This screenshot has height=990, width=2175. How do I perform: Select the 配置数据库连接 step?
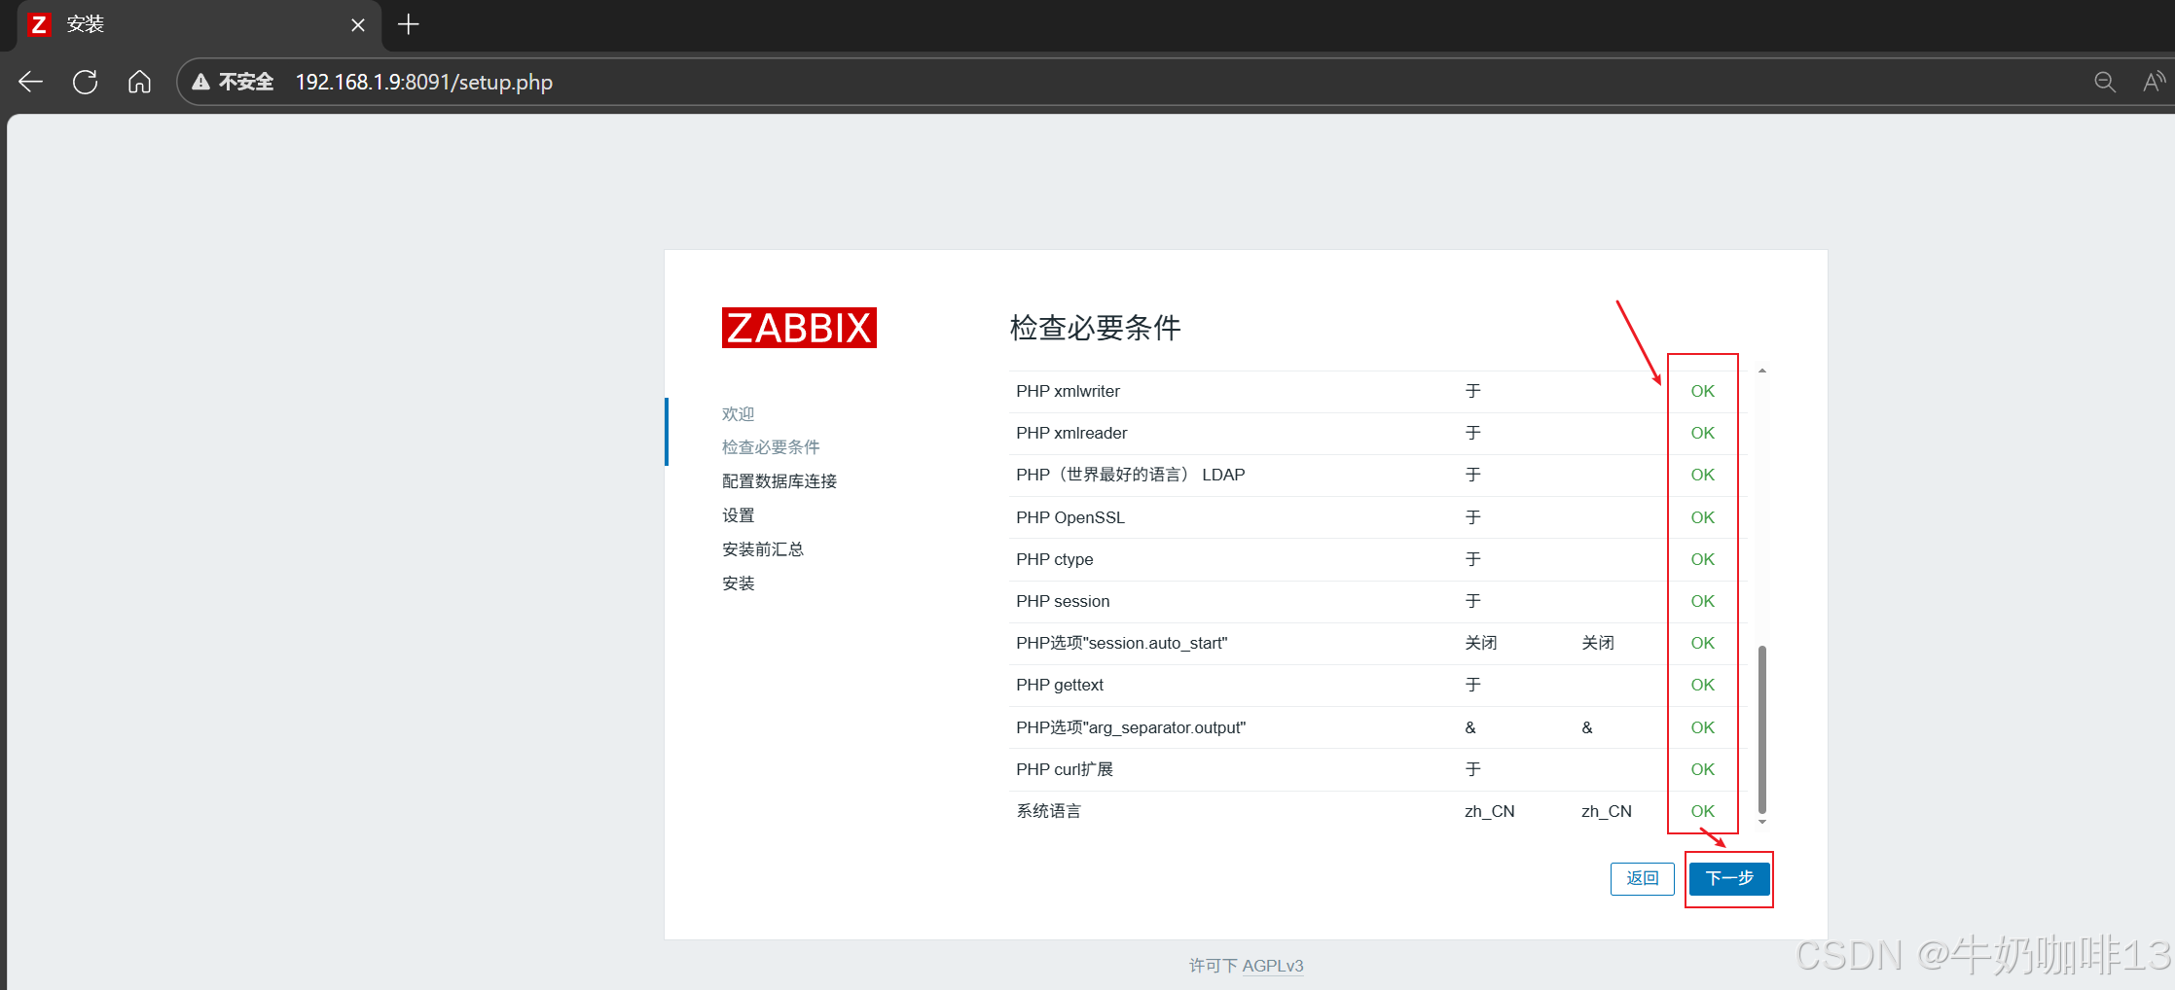(x=779, y=481)
